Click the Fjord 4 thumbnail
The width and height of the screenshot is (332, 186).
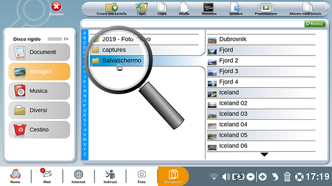[212, 84]
